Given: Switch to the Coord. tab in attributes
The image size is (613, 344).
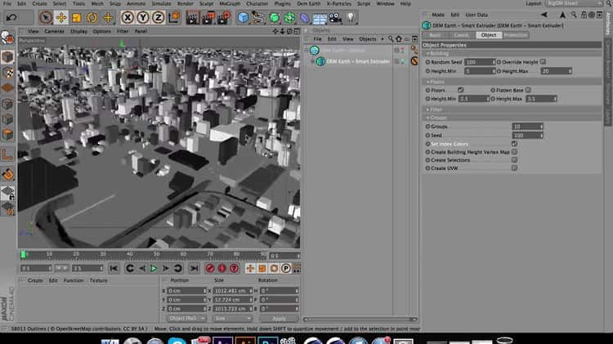Looking at the screenshot, I should [x=461, y=35].
